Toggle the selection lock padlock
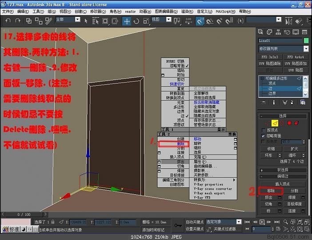 pos(53,222)
